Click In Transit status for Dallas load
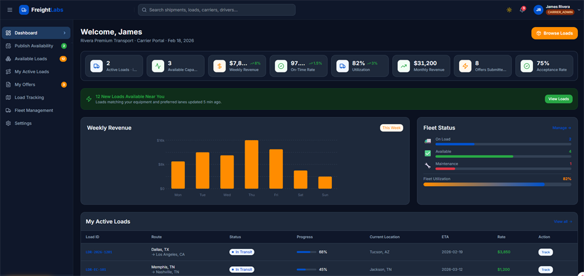 (242, 252)
